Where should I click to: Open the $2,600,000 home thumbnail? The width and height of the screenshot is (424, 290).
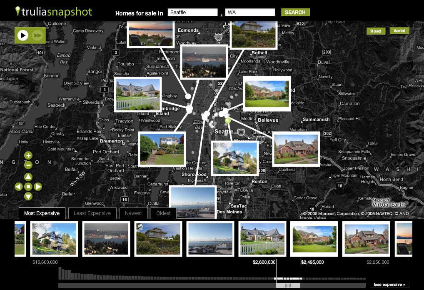point(262,239)
